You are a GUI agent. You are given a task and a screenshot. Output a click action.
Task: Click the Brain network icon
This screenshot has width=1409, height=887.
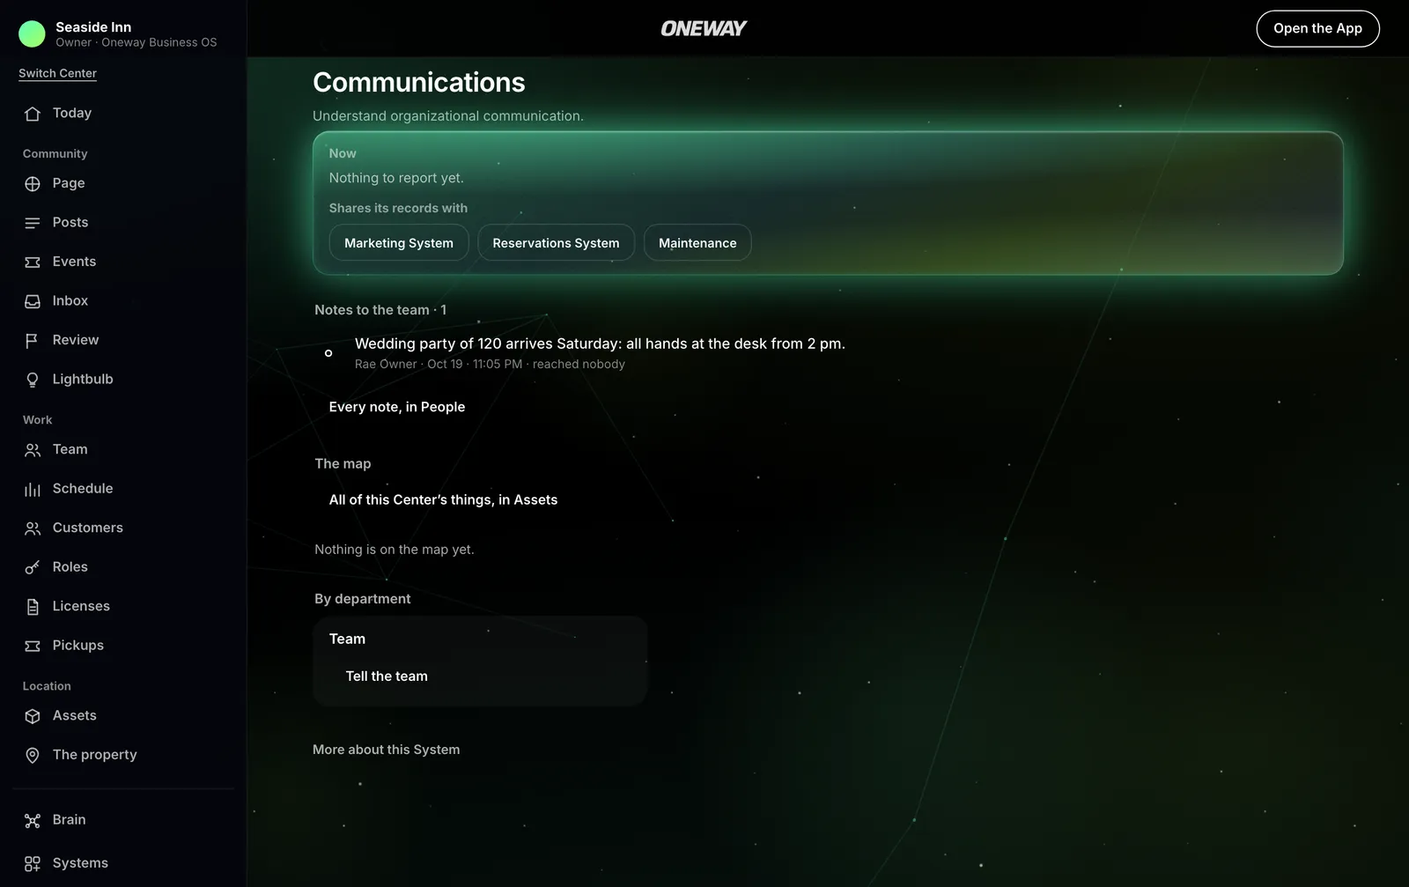(x=33, y=821)
